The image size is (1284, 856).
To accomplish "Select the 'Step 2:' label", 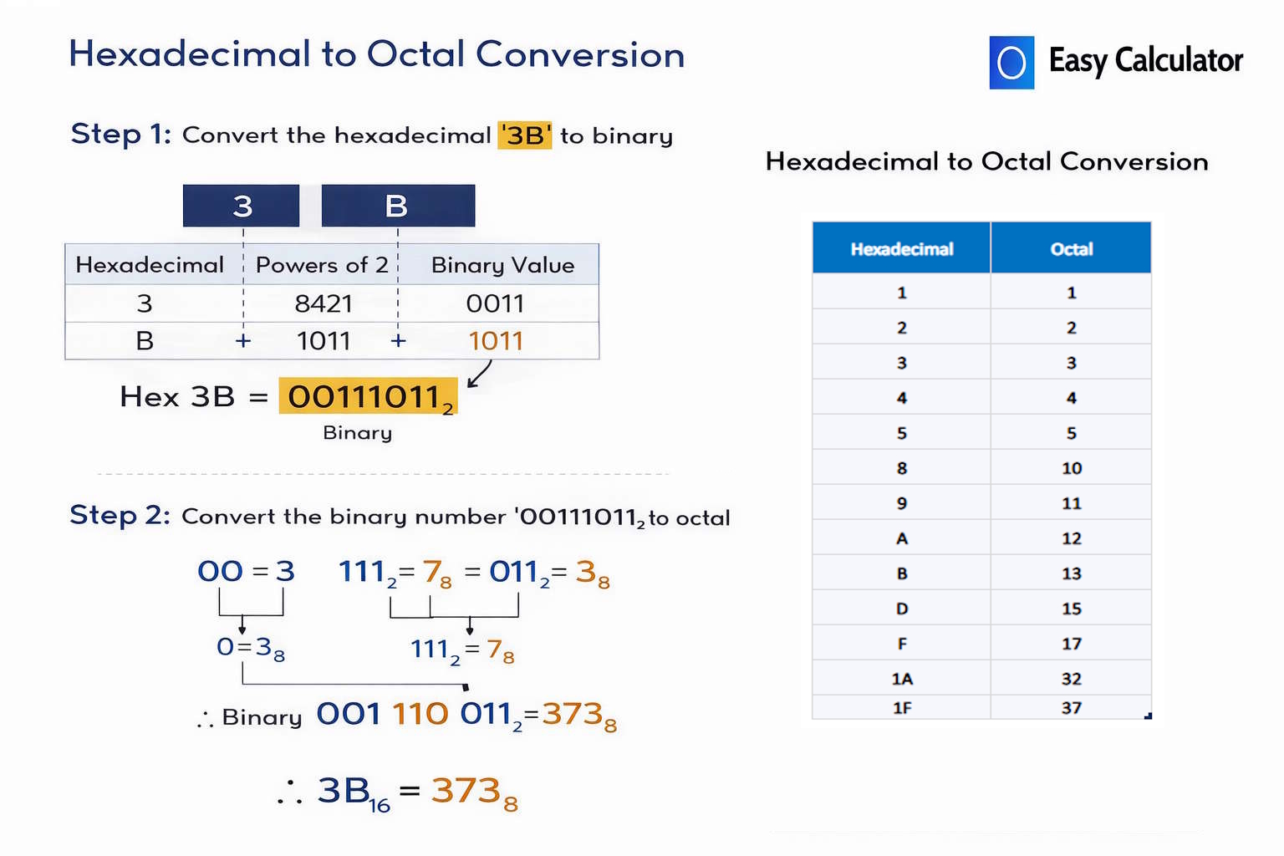I will pyautogui.click(x=120, y=516).
